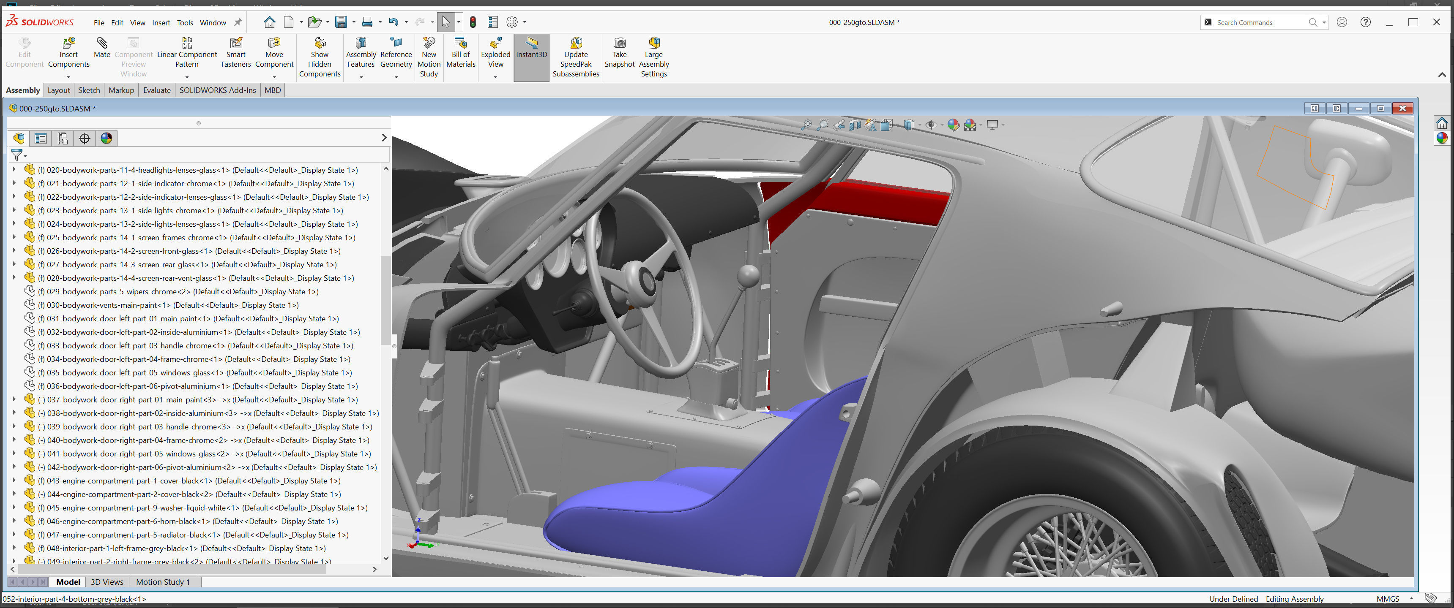The width and height of the screenshot is (1454, 608).
Task: Click the Smart Fasteners icon
Action: pyautogui.click(x=236, y=43)
